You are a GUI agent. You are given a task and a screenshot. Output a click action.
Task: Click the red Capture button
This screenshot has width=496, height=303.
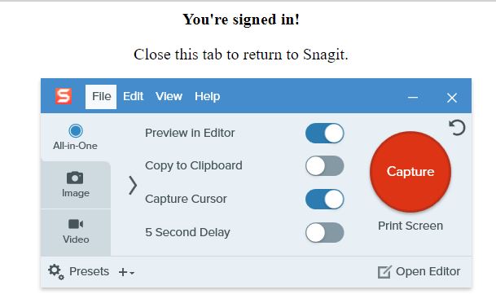410,171
